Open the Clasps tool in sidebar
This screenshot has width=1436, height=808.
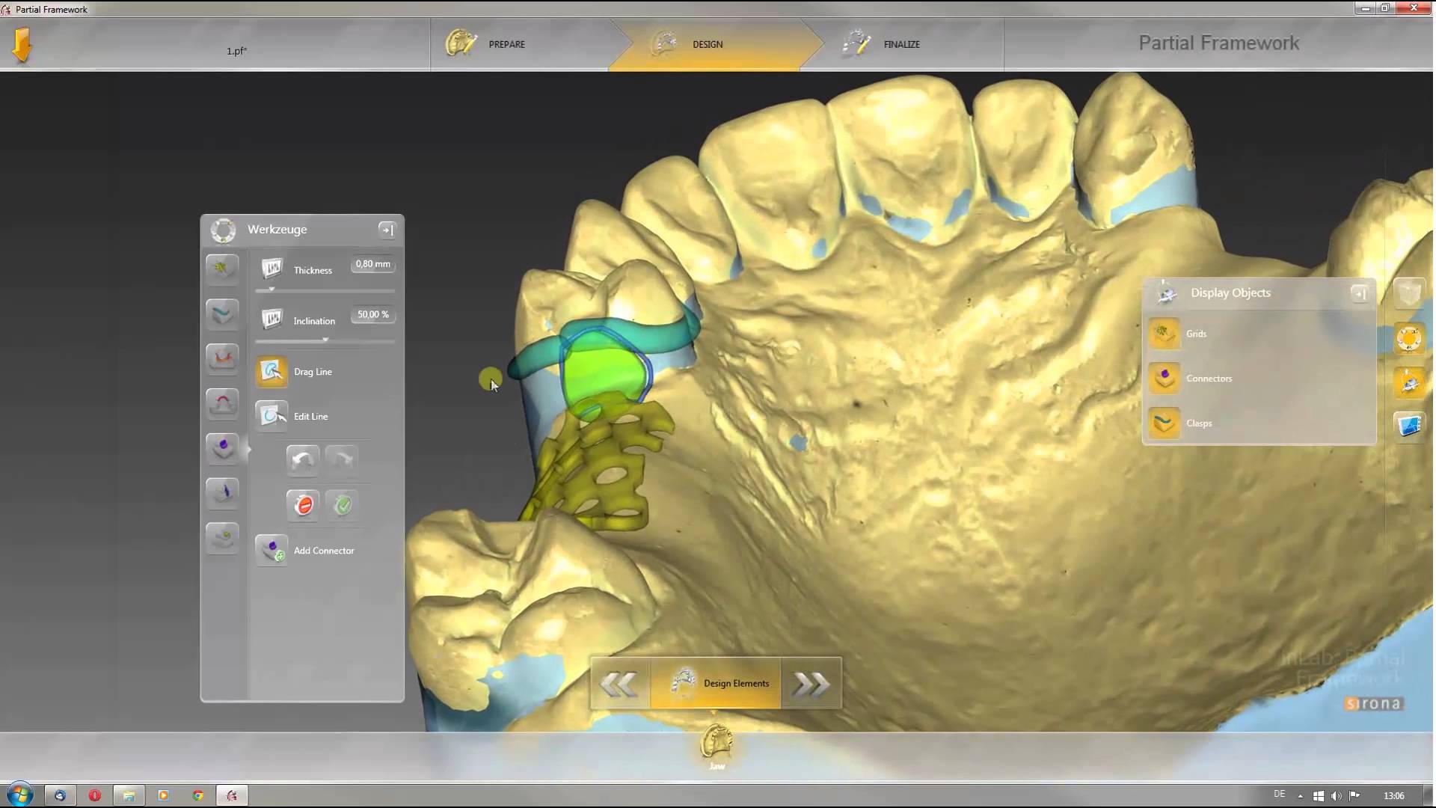223,313
